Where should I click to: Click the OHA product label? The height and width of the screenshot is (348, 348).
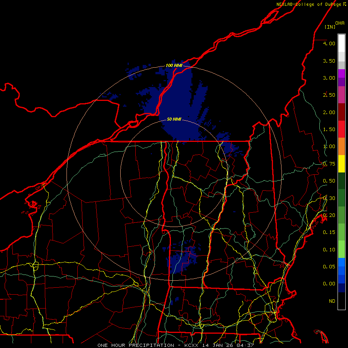click(x=340, y=23)
